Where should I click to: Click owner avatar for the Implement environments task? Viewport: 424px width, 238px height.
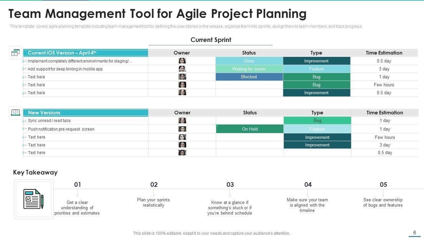[x=182, y=61]
